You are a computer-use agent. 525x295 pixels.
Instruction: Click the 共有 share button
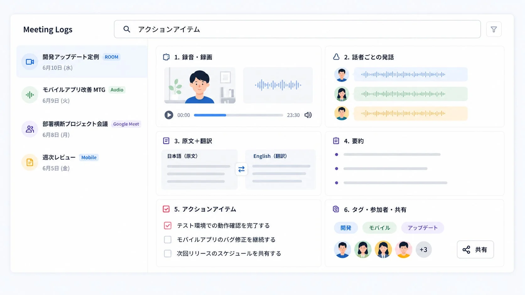[475, 250]
